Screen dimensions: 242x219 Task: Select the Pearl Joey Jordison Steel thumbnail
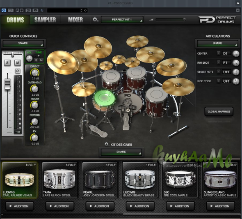(x=100, y=180)
